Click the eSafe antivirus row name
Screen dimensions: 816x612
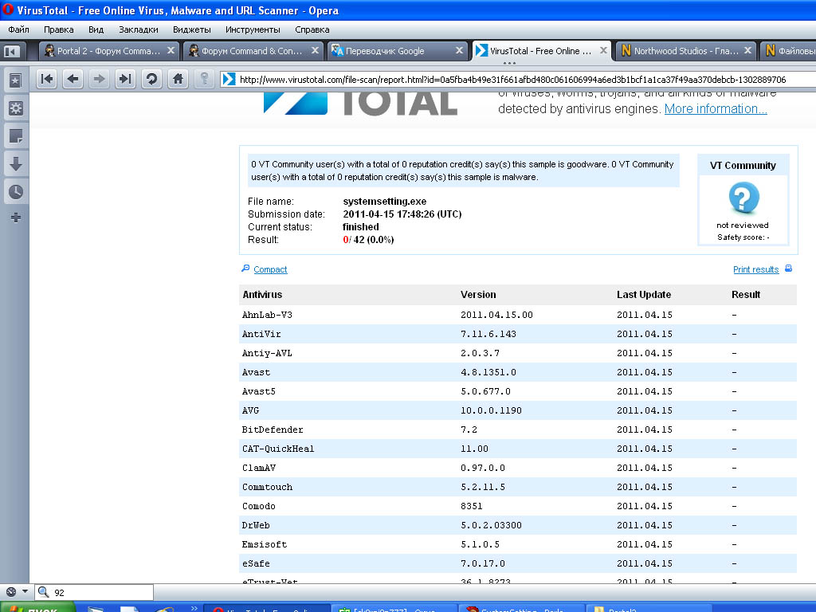(x=256, y=563)
